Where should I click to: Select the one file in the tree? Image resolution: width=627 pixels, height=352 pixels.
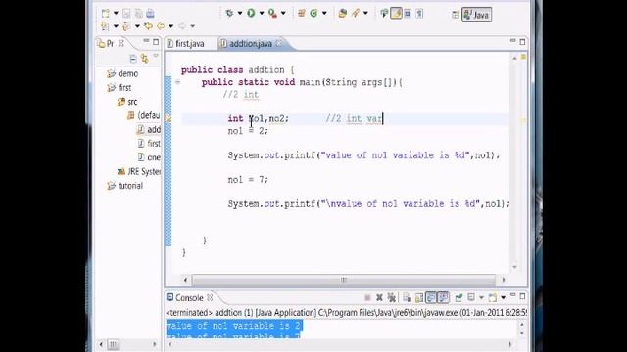tap(149, 157)
